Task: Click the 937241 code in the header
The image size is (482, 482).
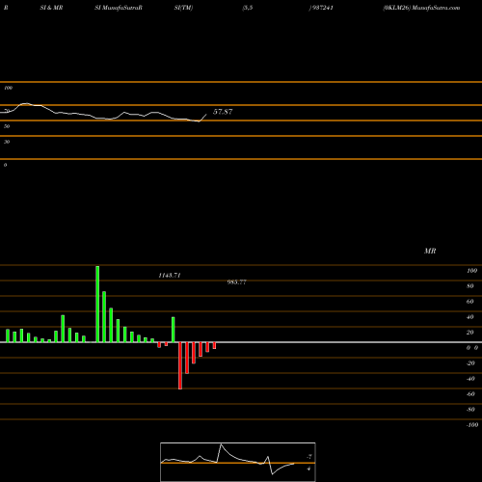Action: [322, 8]
